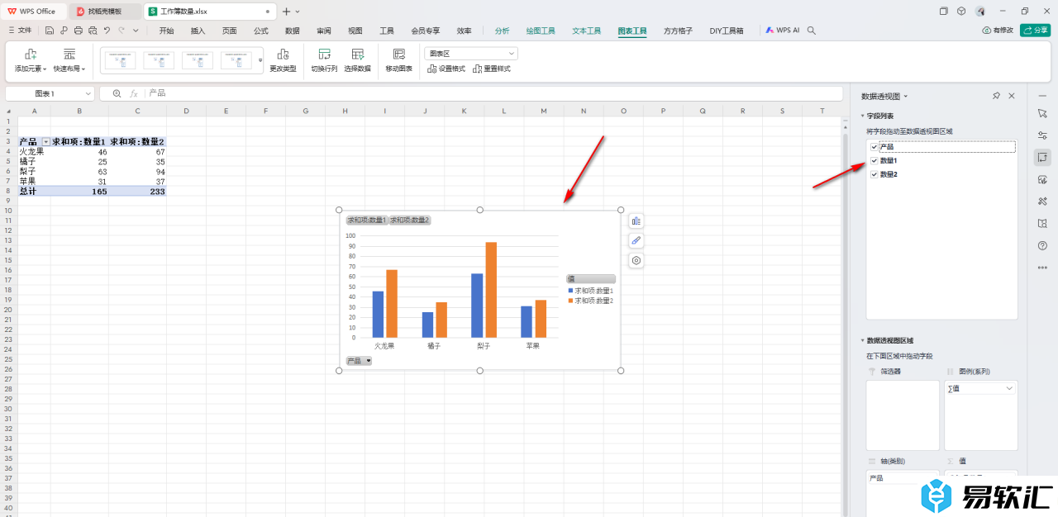The image size is (1058, 517).
Task: Close the 数据透视图 side panel
Action: (x=1012, y=96)
